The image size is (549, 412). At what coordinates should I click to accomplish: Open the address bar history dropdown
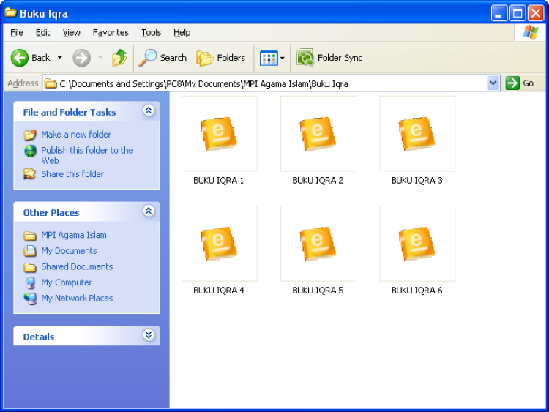(x=493, y=83)
